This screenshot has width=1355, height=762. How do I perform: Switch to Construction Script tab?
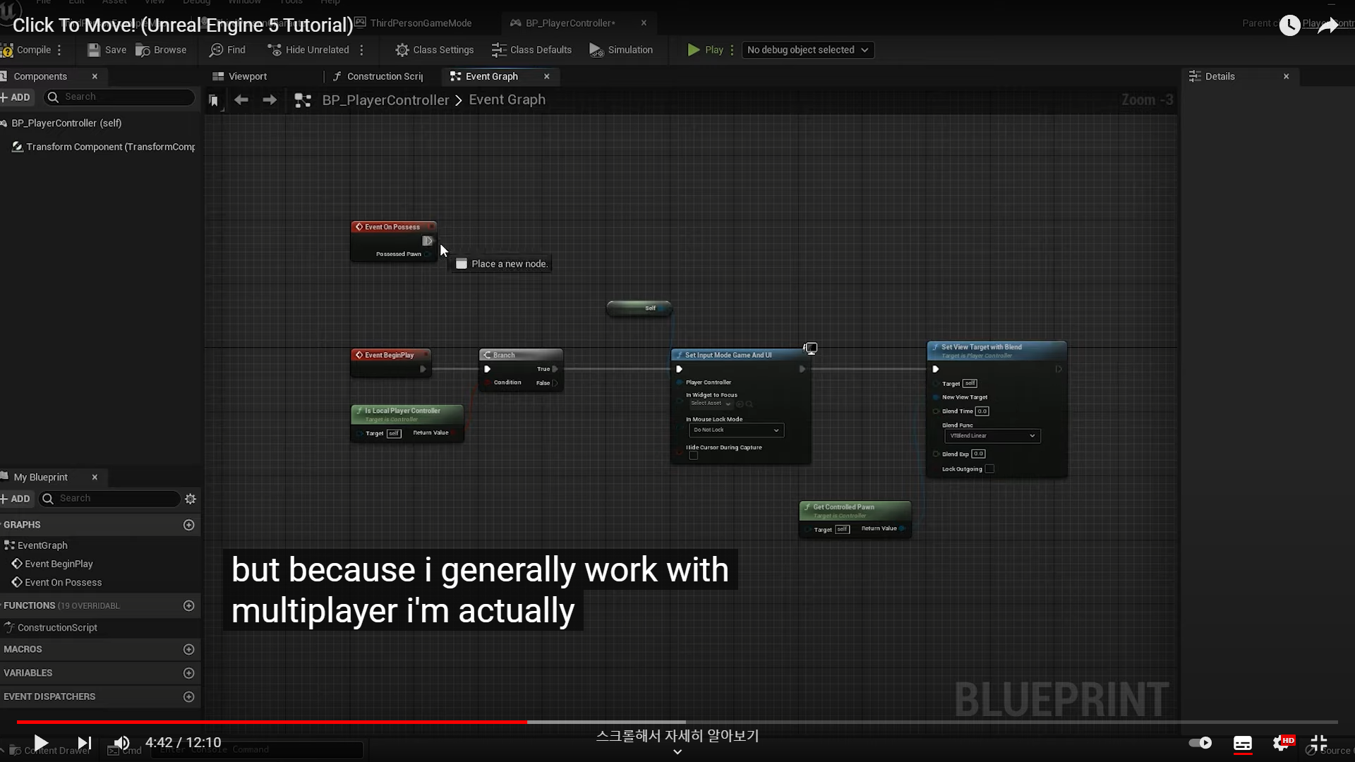384,76
